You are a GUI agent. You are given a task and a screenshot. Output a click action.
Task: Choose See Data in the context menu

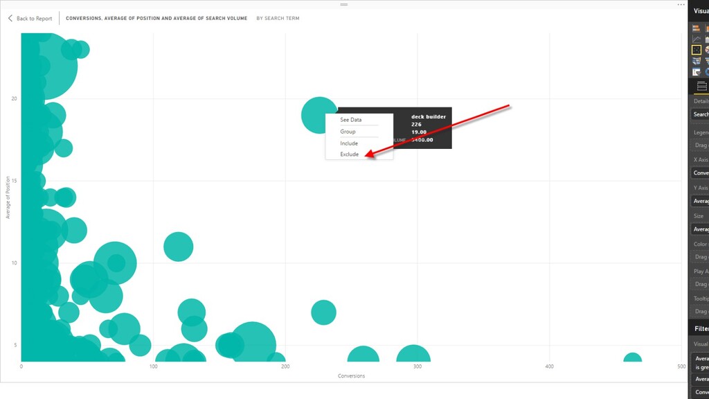click(x=351, y=120)
